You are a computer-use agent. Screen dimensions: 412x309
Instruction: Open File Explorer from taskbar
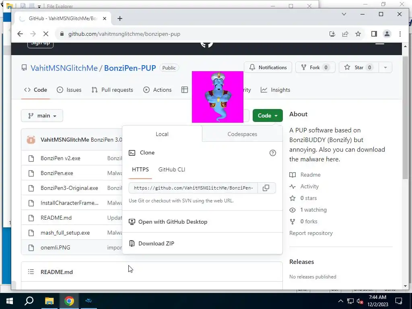point(49,301)
